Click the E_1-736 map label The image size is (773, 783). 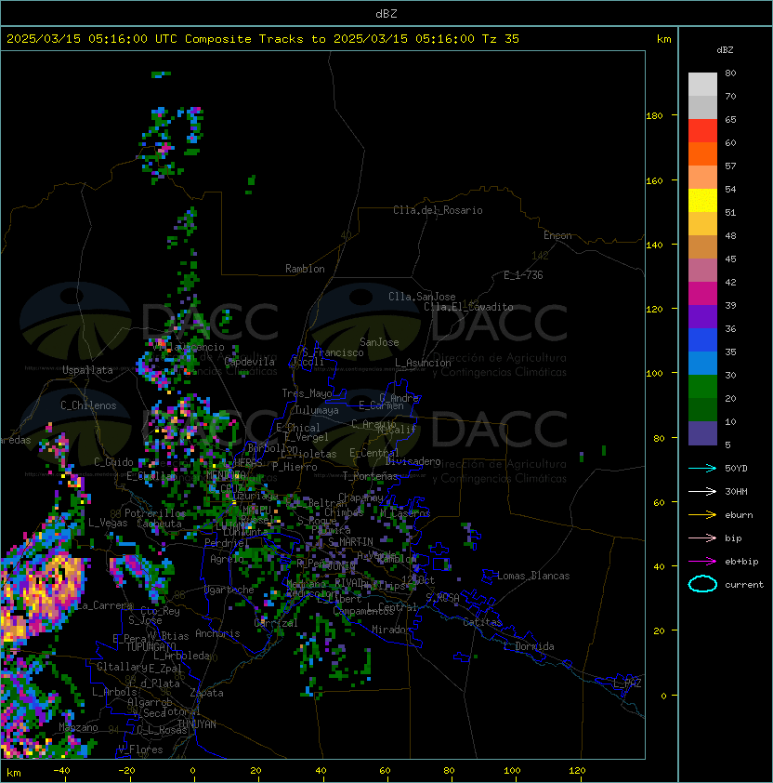(x=523, y=275)
